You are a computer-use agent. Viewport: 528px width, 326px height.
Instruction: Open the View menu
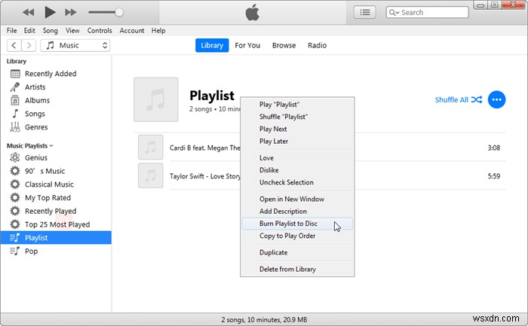pyautogui.click(x=72, y=31)
